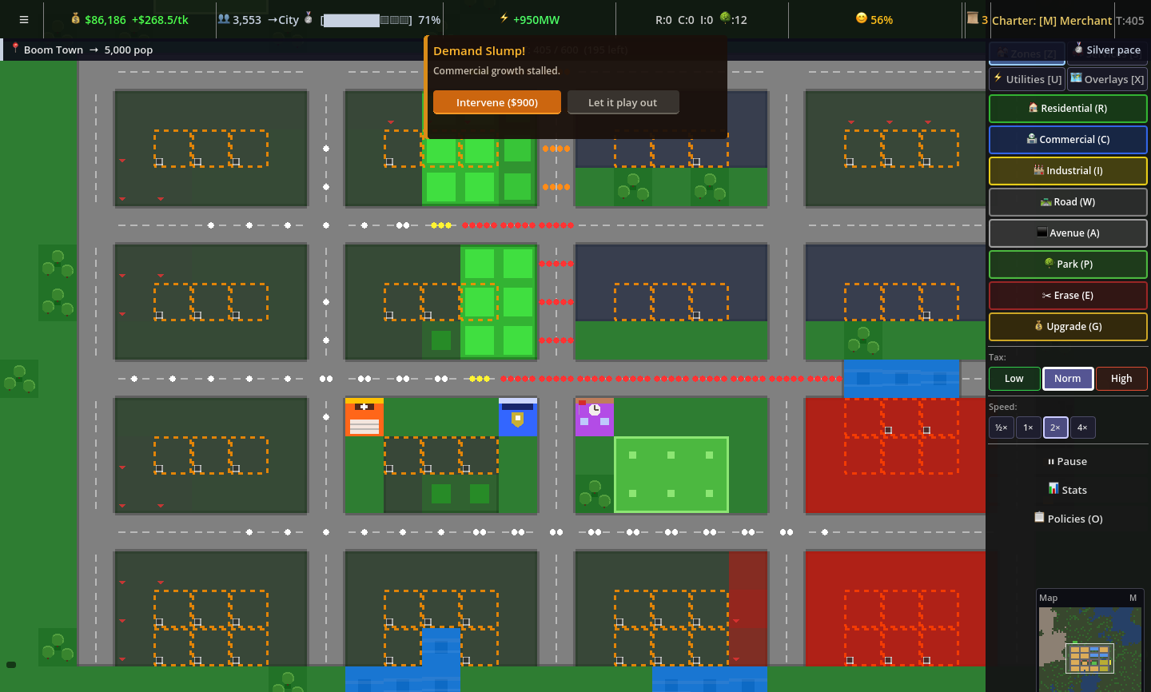This screenshot has height=692, width=1151.
Task: Click the red pin Boom Town goal icon
Action: (x=15, y=49)
